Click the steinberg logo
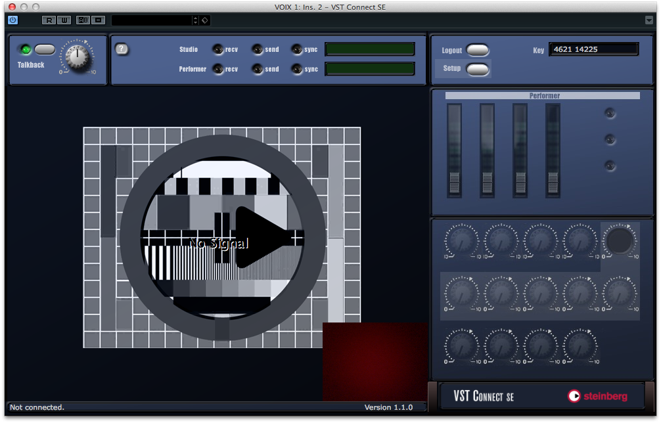This screenshot has width=661, height=423. tap(597, 396)
